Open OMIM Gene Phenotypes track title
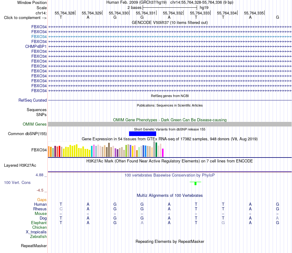This screenshot has width=292, height=253. pos(170,120)
